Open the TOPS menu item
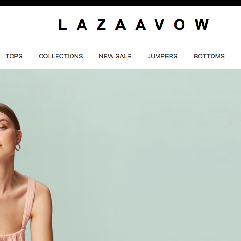Screen dimensions: 241x241 click(x=14, y=56)
